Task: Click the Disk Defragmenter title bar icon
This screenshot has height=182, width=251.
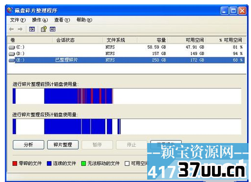Action: (10, 10)
